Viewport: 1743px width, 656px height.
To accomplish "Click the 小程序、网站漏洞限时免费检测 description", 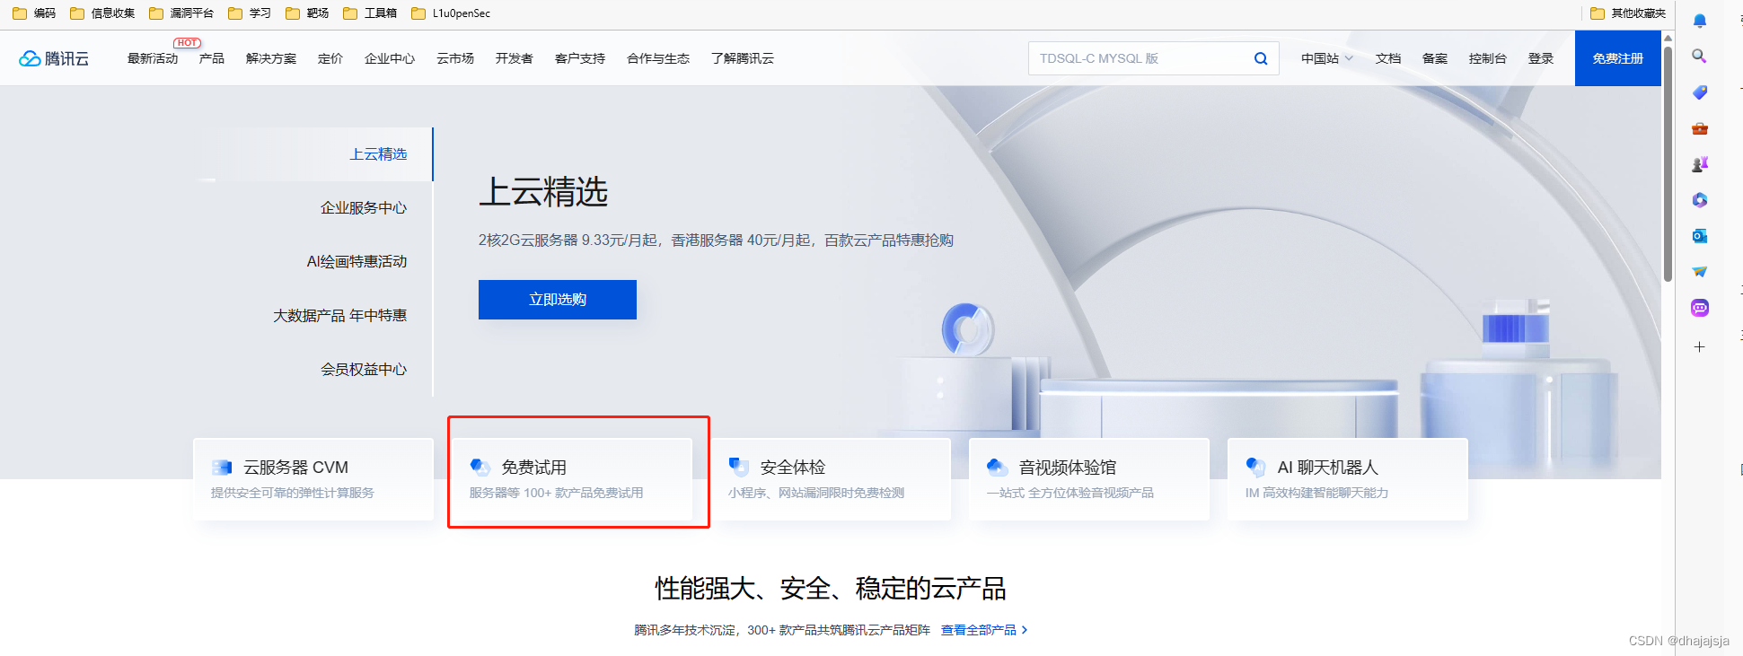I will (x=816, y=493).
